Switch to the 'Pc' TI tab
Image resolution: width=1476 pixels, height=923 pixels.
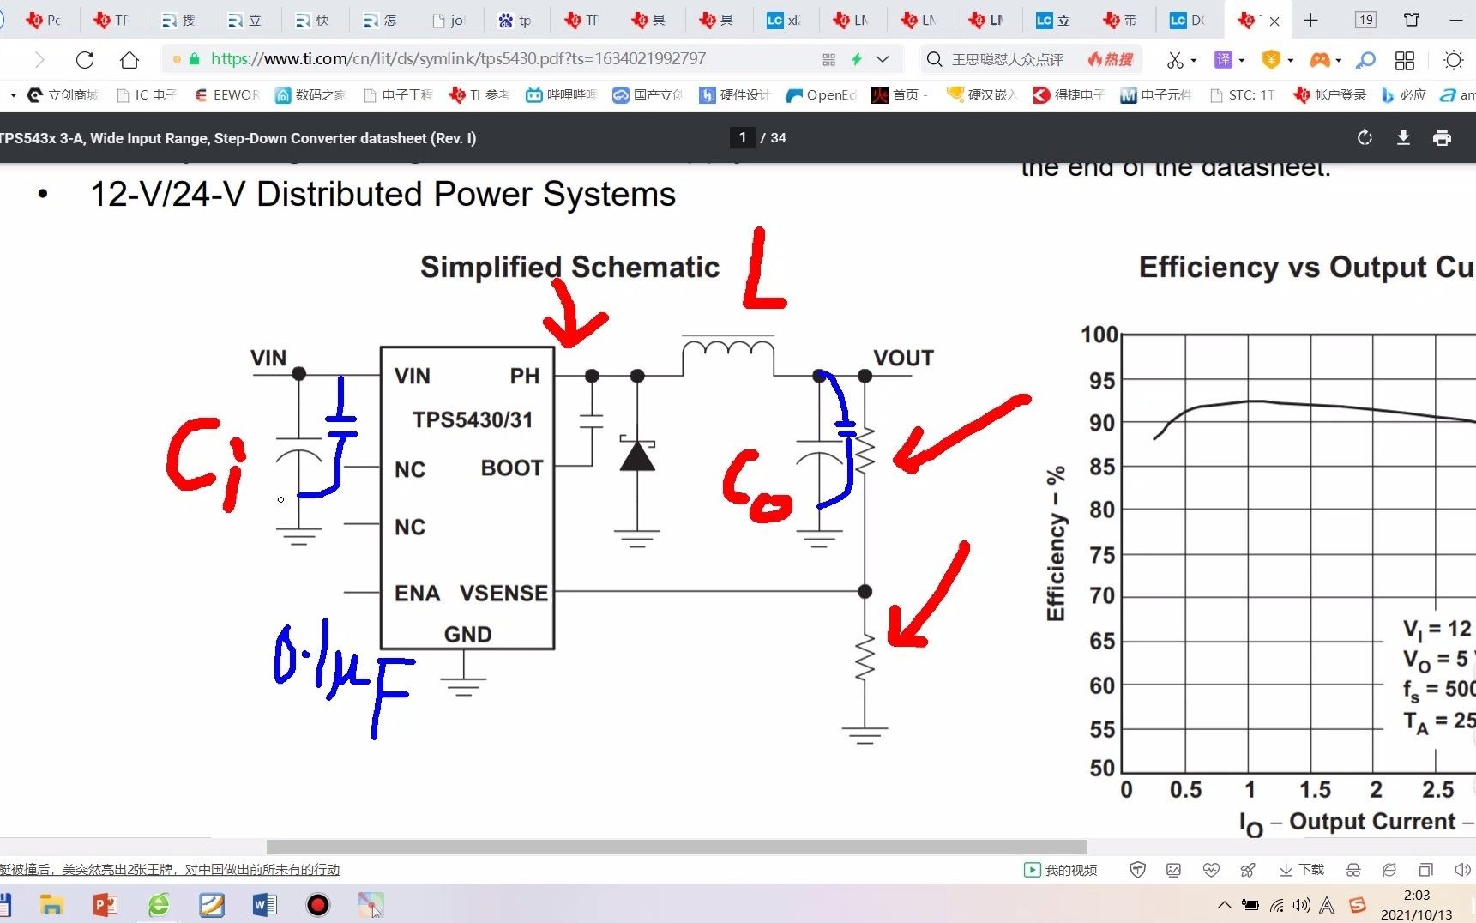point(44,21)
